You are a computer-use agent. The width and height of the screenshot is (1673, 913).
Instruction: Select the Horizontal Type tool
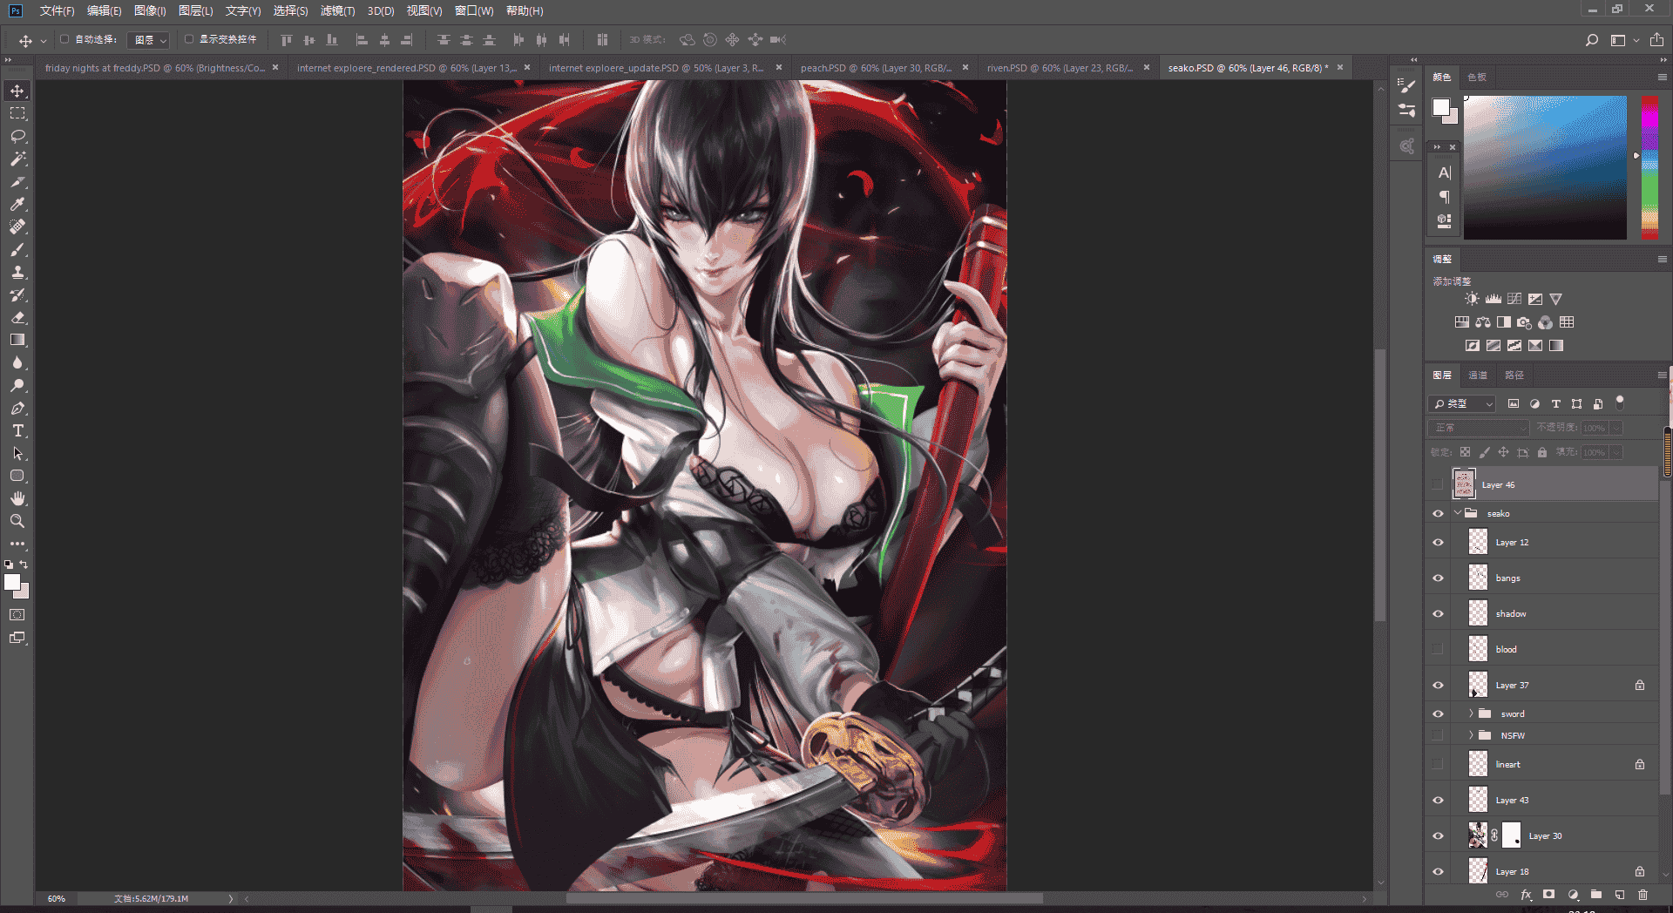click(17, 430)
